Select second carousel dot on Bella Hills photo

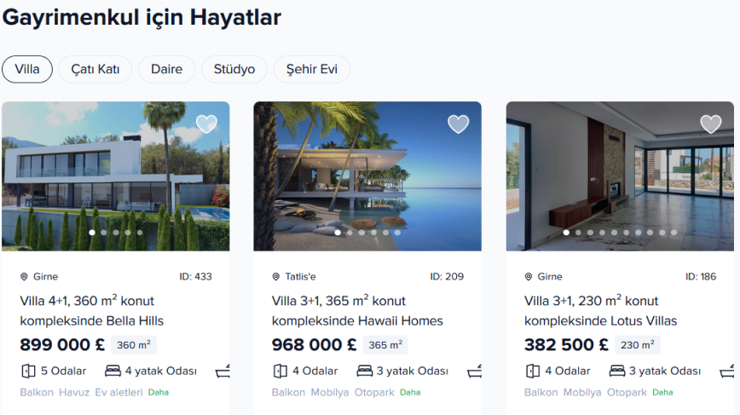[x=104, y=233]
